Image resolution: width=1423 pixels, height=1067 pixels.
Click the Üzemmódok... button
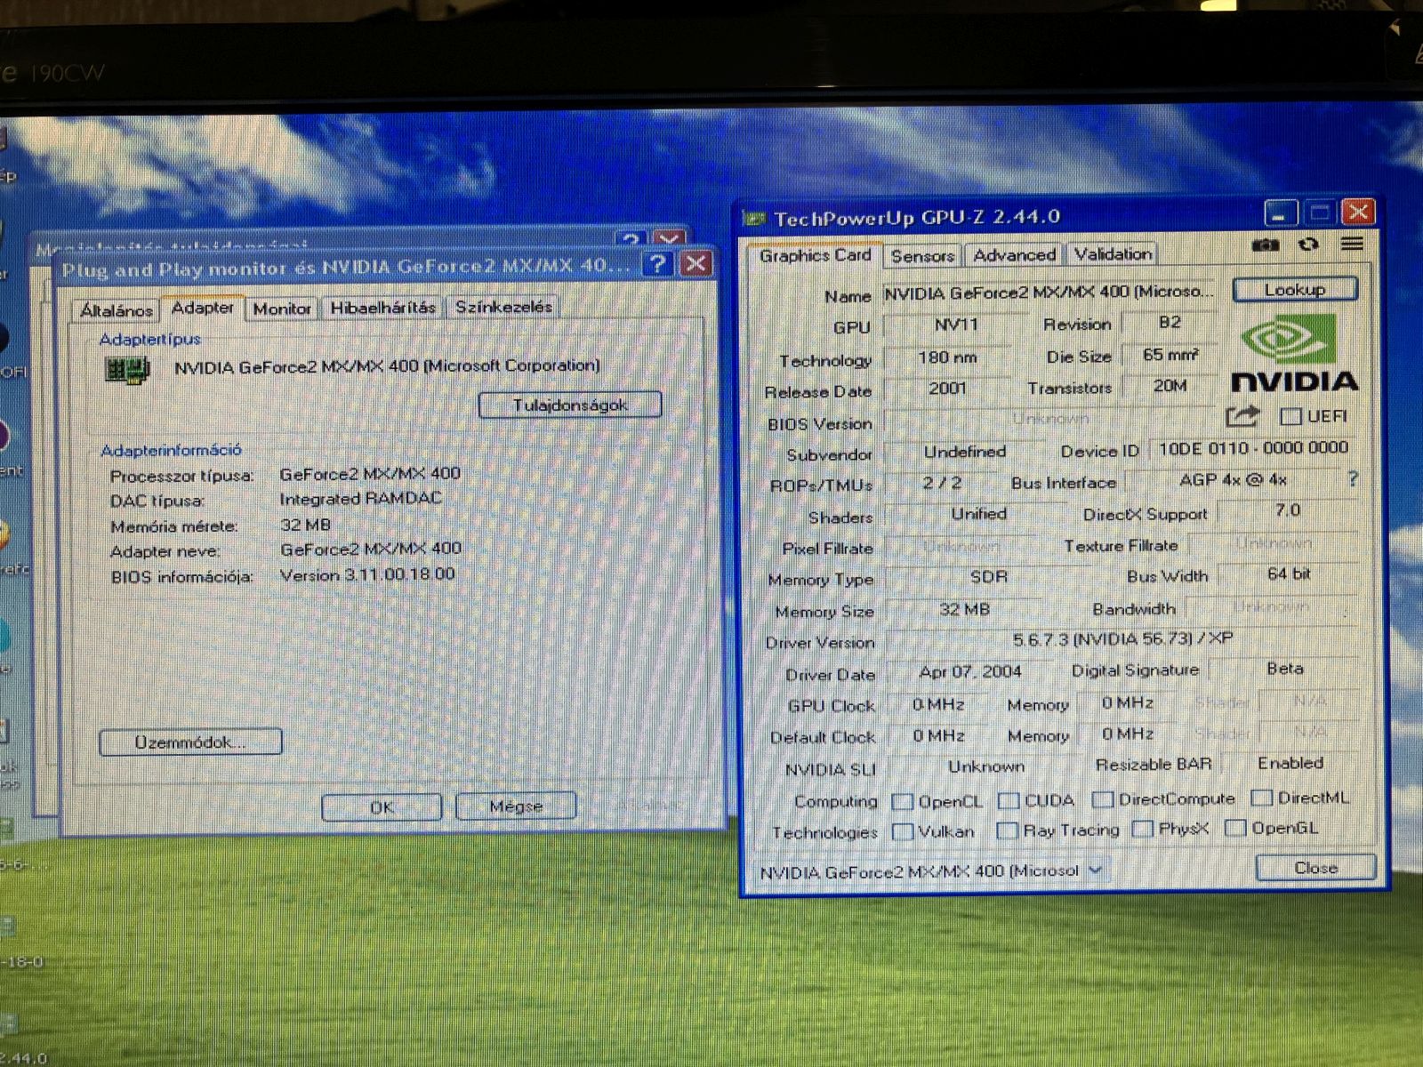(190, 742)
